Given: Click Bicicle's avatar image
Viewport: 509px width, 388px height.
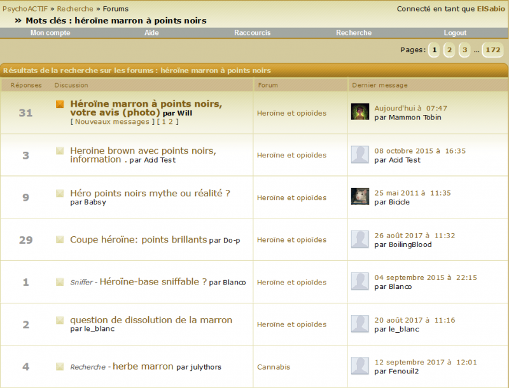Looking at the screenshot, I should tap(360, 197).
